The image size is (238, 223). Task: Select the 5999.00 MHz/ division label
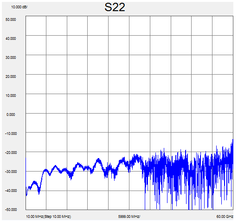click(x=129, y=217)
